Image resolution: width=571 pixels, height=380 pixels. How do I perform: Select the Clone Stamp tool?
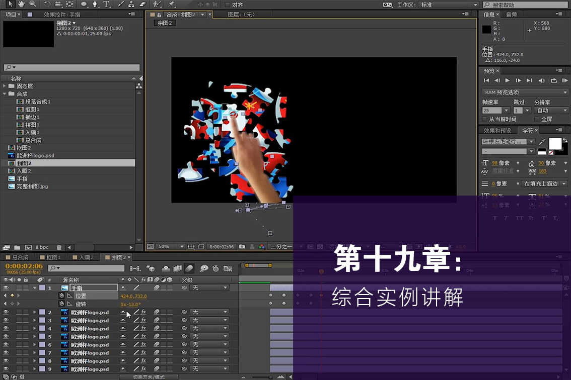coord(131,5)
